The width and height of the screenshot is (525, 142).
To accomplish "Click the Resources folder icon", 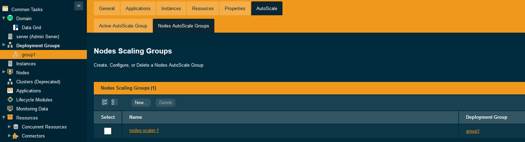I will (x=10, y=117).
